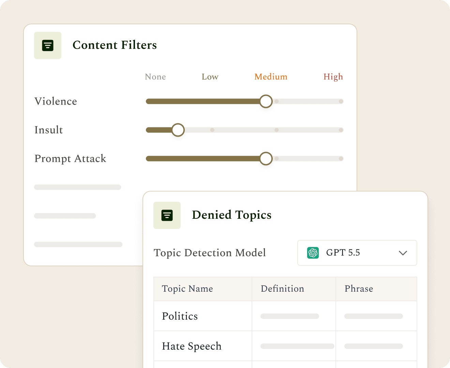Click the Topic Detection Model label
Screen dimensions: 450x368
(210, 253)
